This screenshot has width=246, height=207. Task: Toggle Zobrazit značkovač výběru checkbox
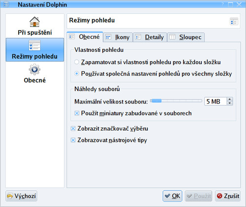click(x=109, y=129)
